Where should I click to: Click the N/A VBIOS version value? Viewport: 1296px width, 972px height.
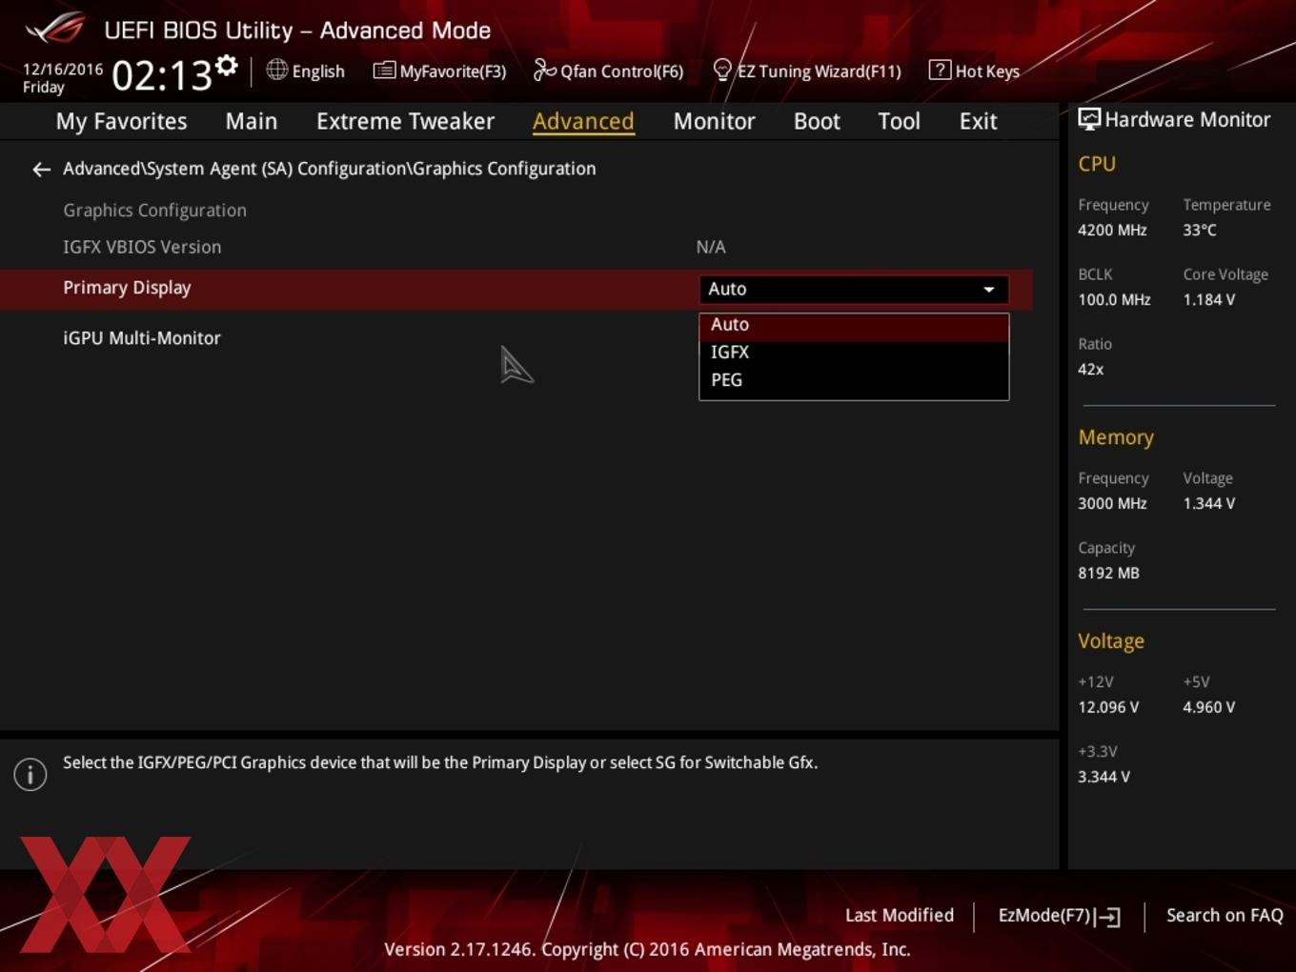coord(711,248)
